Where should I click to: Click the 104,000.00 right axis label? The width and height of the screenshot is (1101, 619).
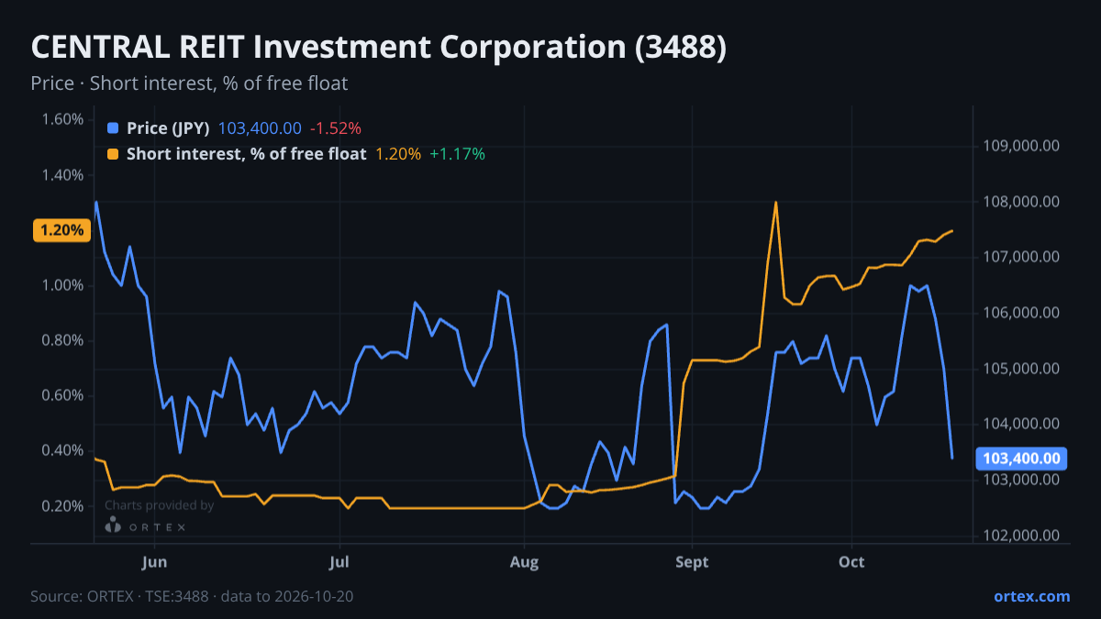point(1021,424)
